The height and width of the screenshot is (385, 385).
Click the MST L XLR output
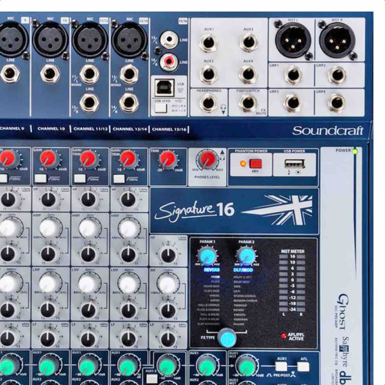click(293, 40)
